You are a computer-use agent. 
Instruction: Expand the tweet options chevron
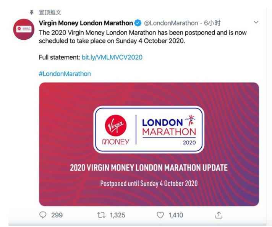[256, 23]
